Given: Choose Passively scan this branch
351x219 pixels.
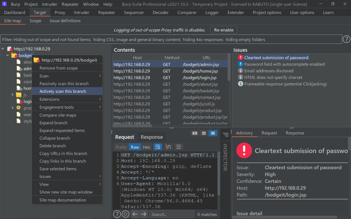Looking at the screenshot, I should tap(67, 84).
